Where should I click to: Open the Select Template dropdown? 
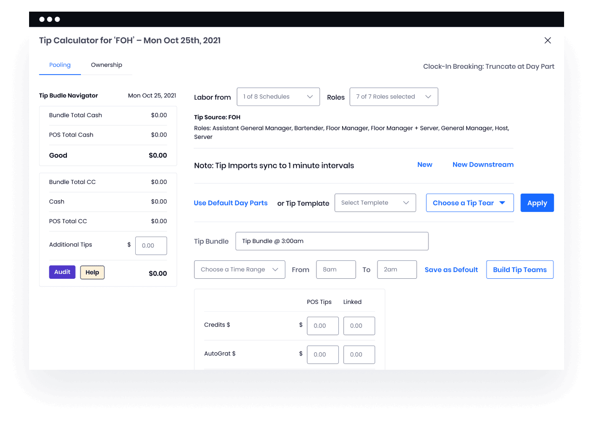click(x=375, y=202)
